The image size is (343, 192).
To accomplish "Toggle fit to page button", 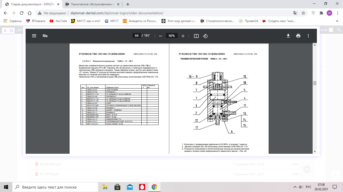I will (x=196, y=36).
